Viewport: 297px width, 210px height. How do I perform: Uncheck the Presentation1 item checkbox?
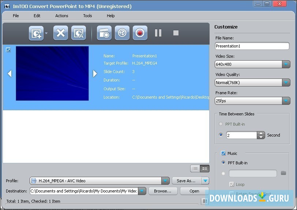8,50
